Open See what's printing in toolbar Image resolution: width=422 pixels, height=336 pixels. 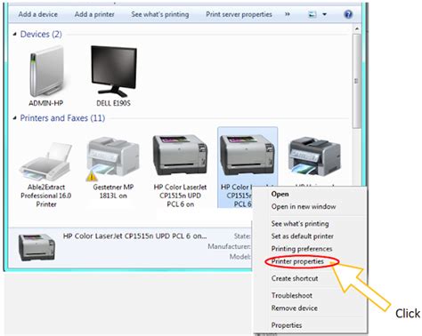pyautogui.click(x=160, y=14)
